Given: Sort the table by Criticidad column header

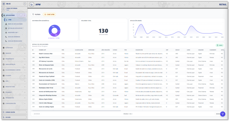Looking at the screenshot, I should tap(91, 50).
